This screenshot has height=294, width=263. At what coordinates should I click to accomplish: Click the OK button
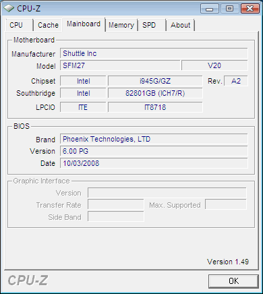point(233,281)
